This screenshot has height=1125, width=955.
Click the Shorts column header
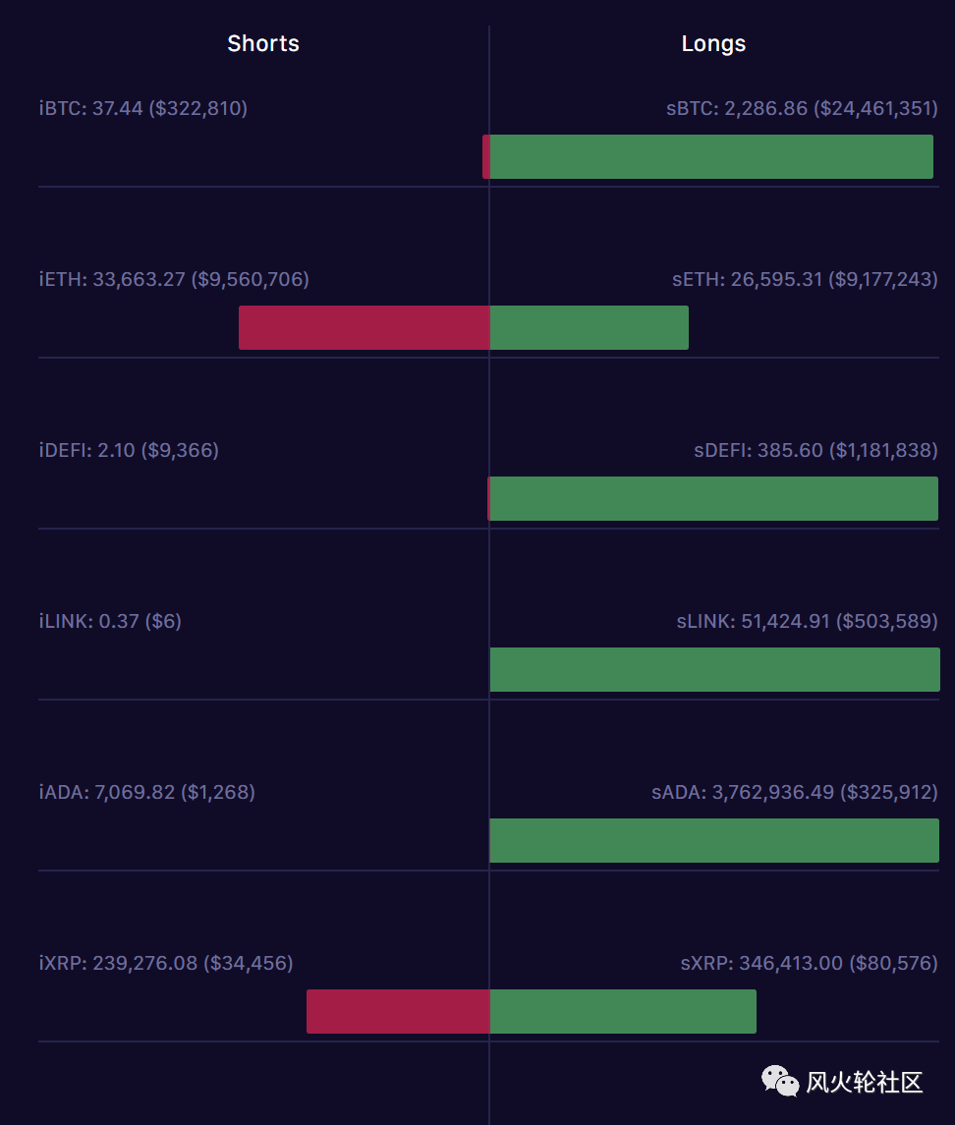(263, 44)
